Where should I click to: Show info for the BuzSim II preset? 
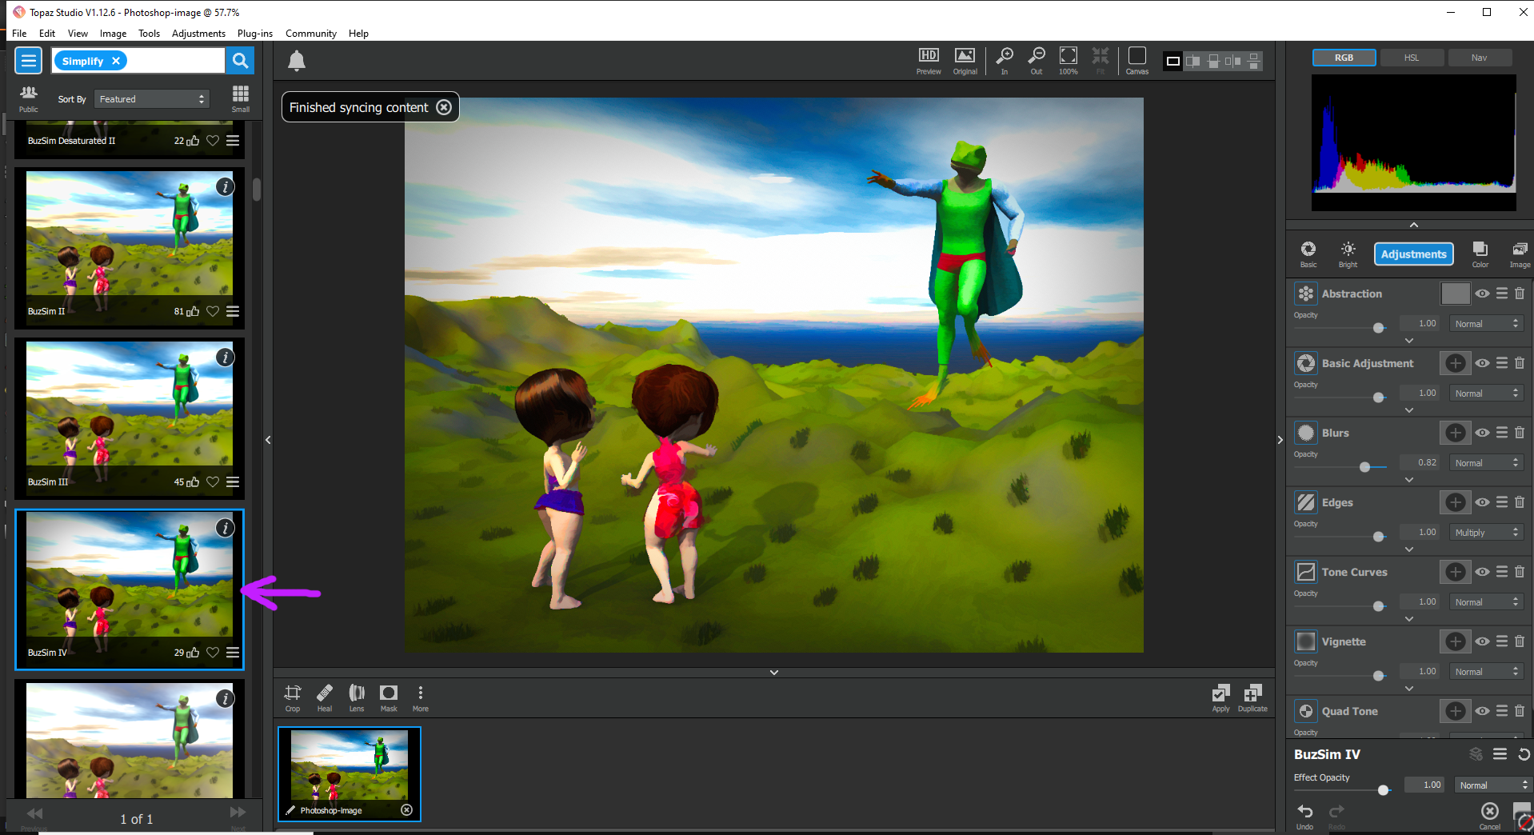pyautogui.click(x=226, y=187)
